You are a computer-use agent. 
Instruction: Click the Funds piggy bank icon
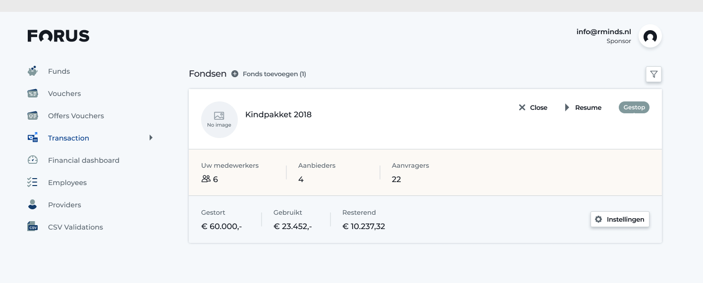coord(33,71)
